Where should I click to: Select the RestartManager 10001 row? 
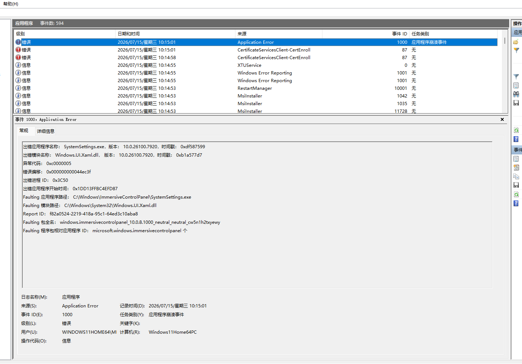click(256, 88)
